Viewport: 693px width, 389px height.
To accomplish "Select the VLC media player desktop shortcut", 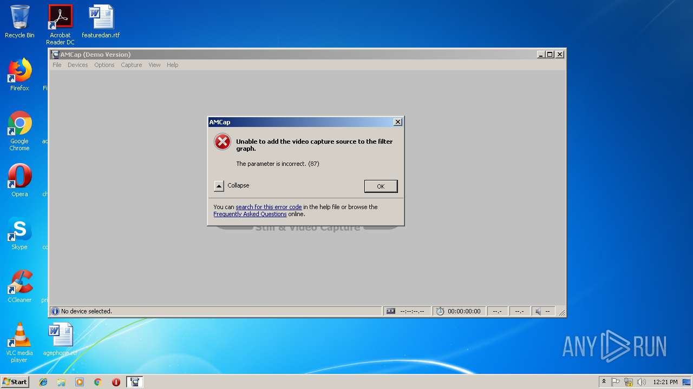I will point(19,343).
